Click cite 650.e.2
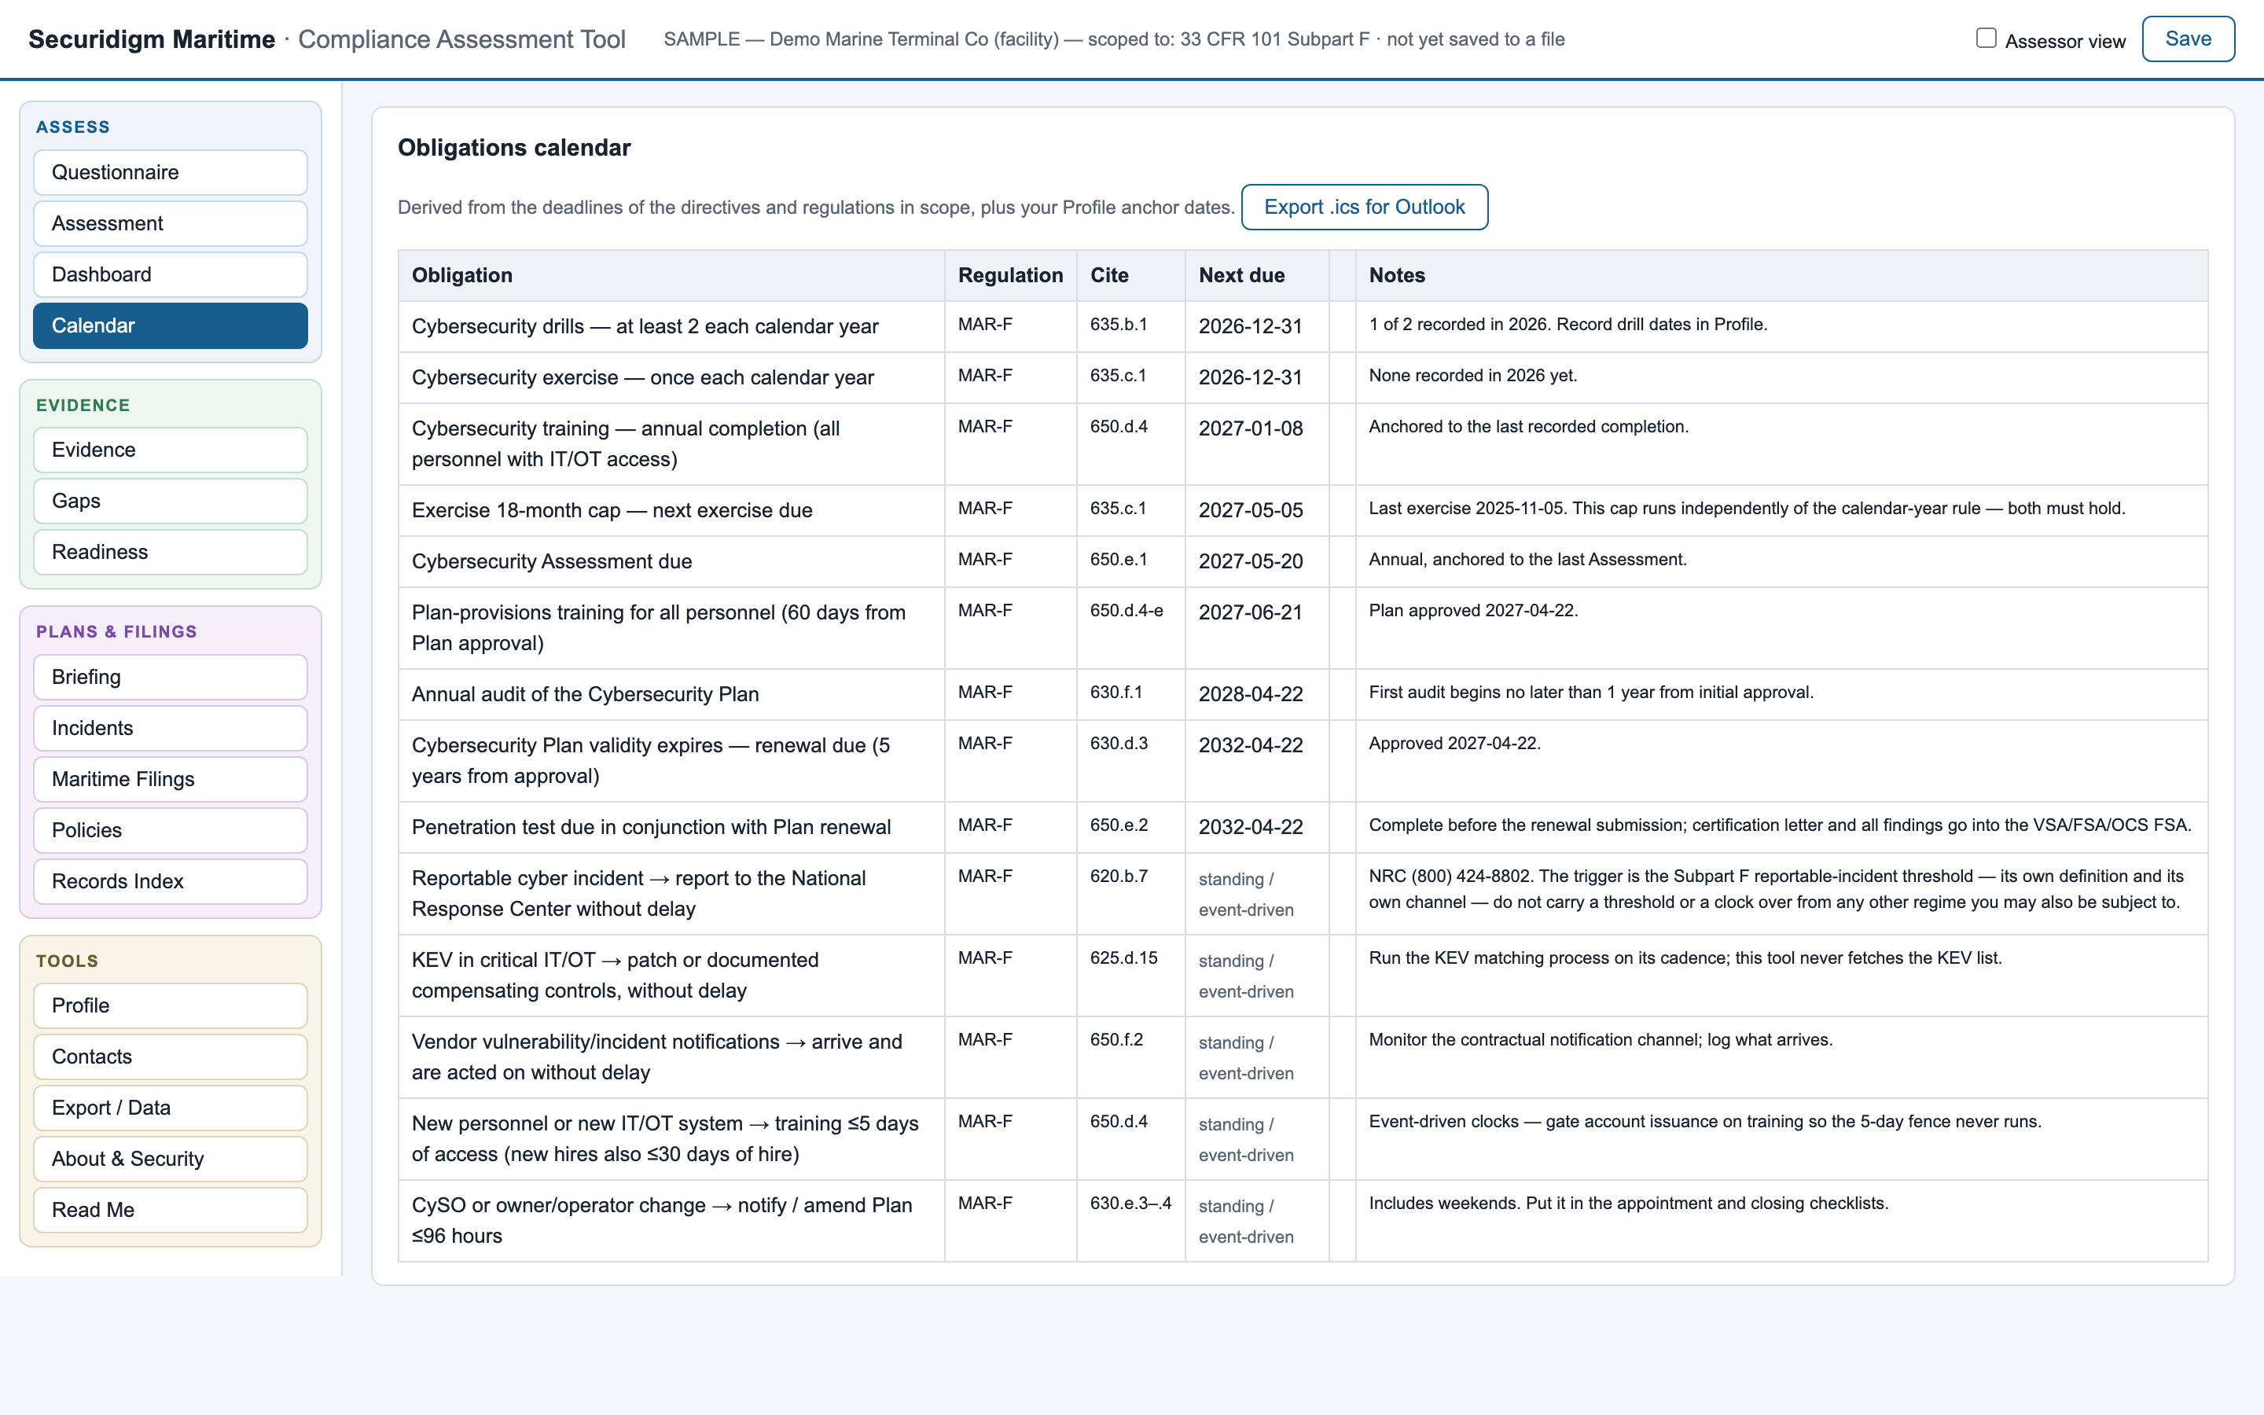 click(1119, 825)
